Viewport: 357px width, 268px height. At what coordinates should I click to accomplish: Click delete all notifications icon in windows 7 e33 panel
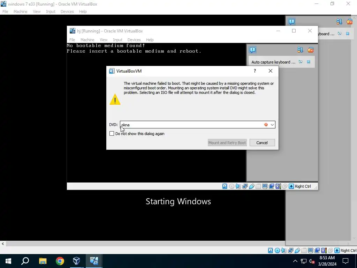coord(349,22)
